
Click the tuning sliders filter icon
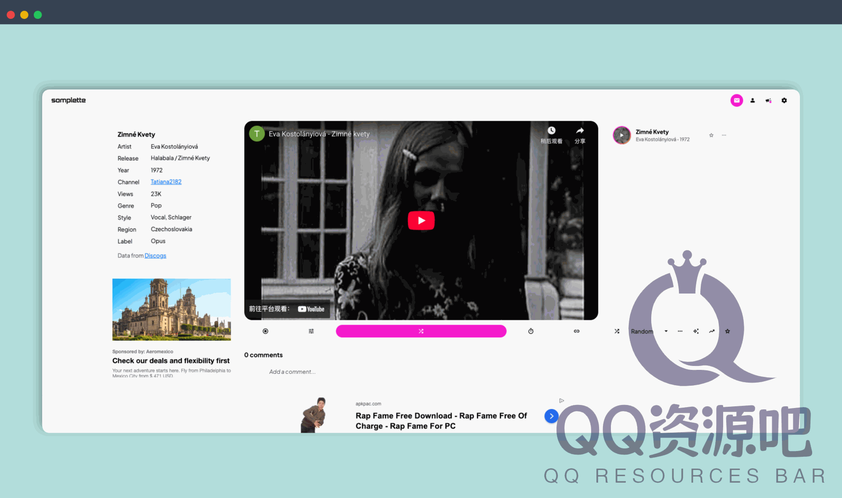tap(311, 331)
